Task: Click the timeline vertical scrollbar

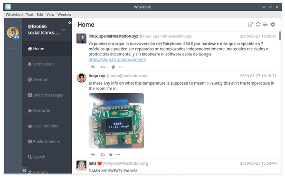Action: (280, 36)
